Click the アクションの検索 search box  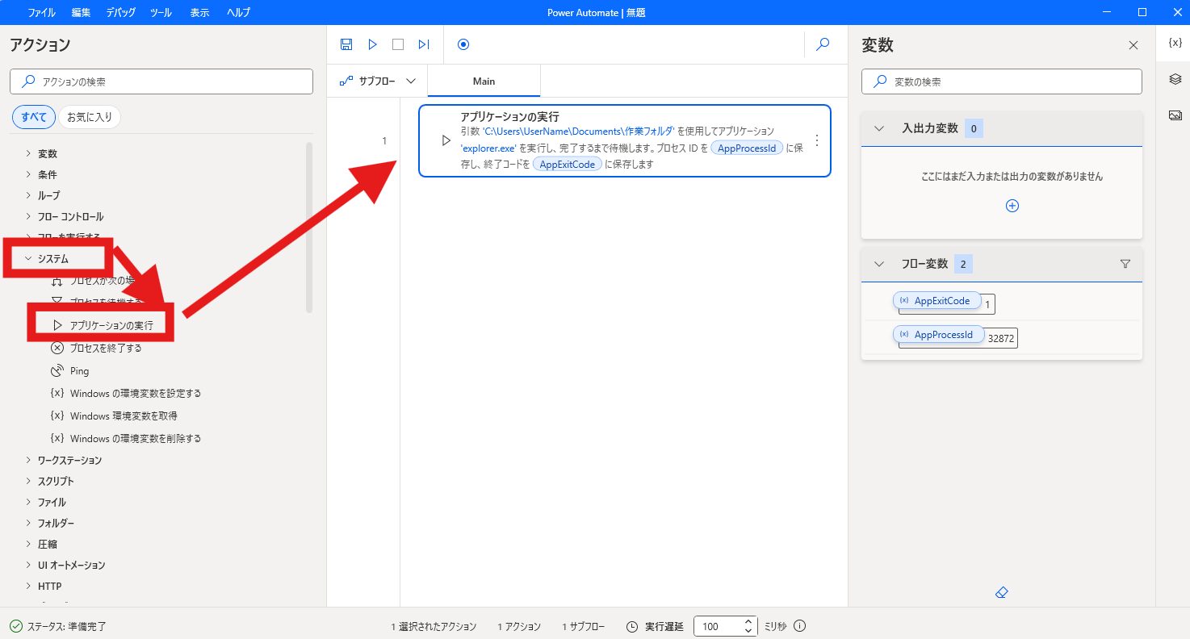[x=161, y=81]
